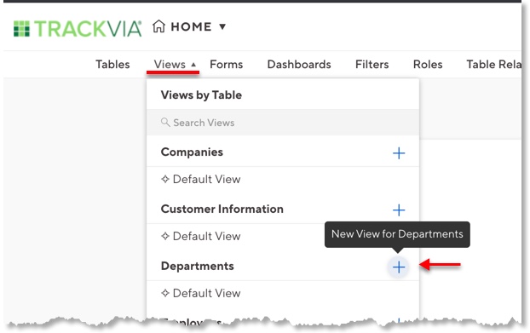Image resolution: width=530 pixels, height=333 pixels.
Task: Open the HOME dropdown arrow
Action: (222, 26)
